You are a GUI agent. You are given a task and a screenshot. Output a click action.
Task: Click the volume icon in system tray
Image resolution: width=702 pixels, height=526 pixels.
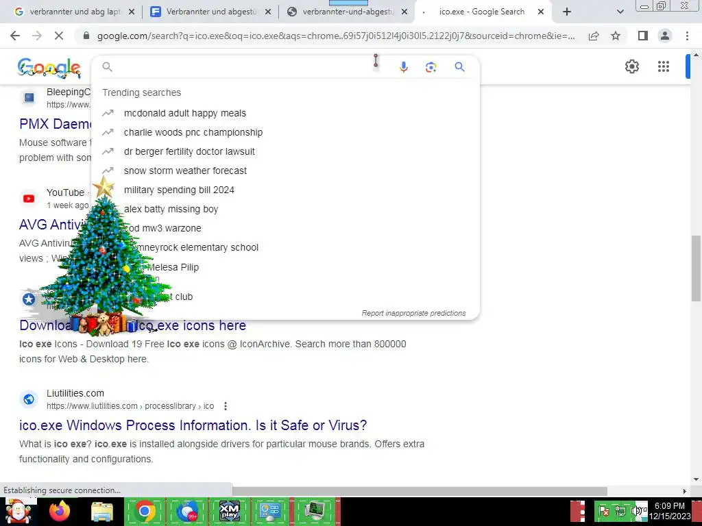coord(636,511)
